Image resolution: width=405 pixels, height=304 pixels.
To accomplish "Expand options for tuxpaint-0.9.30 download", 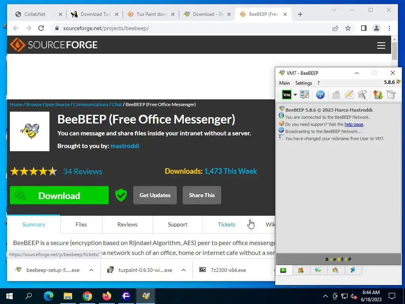I will [184, 270].
